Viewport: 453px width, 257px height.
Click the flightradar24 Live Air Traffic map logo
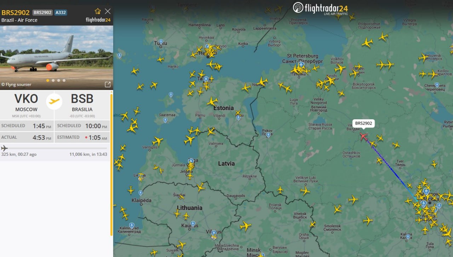321,8
